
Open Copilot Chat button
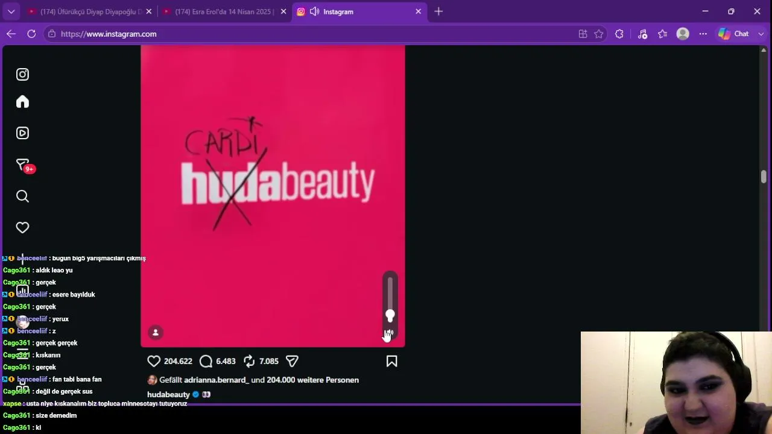[734, 34]
